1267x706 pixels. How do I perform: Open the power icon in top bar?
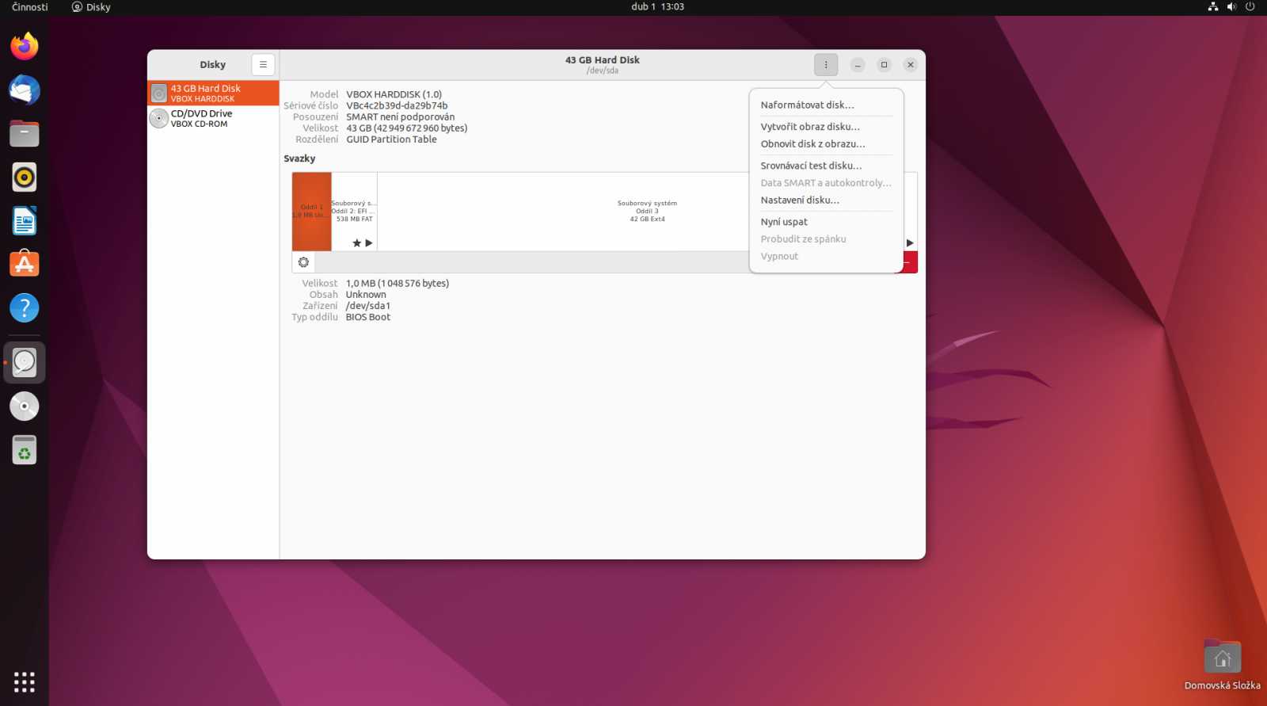pos(1250,6)
